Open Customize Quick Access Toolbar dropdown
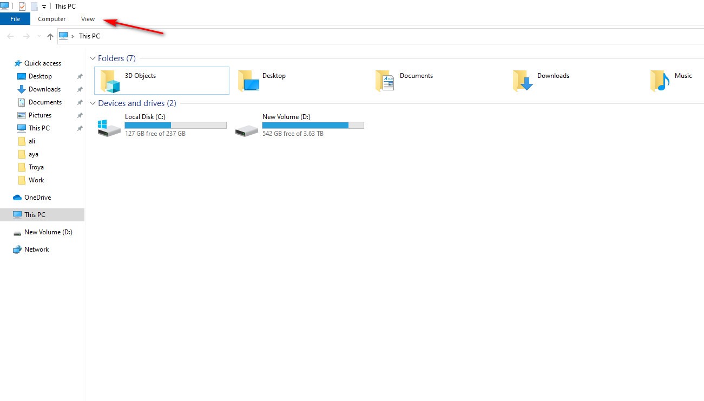 click(44, 7)
